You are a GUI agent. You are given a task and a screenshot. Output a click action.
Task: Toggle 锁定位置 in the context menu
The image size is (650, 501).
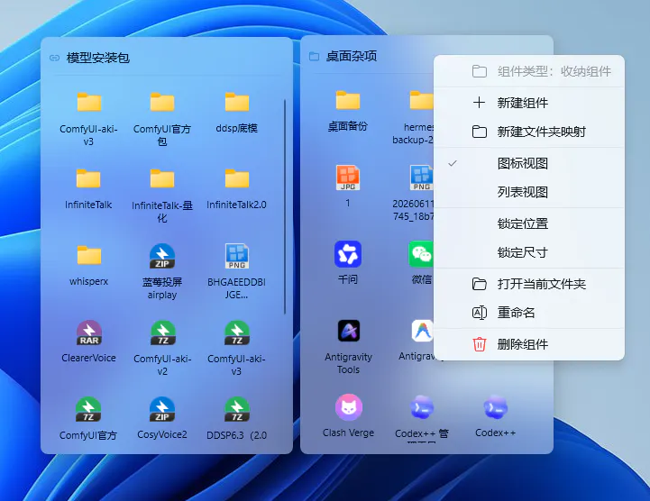pos(529,223)
